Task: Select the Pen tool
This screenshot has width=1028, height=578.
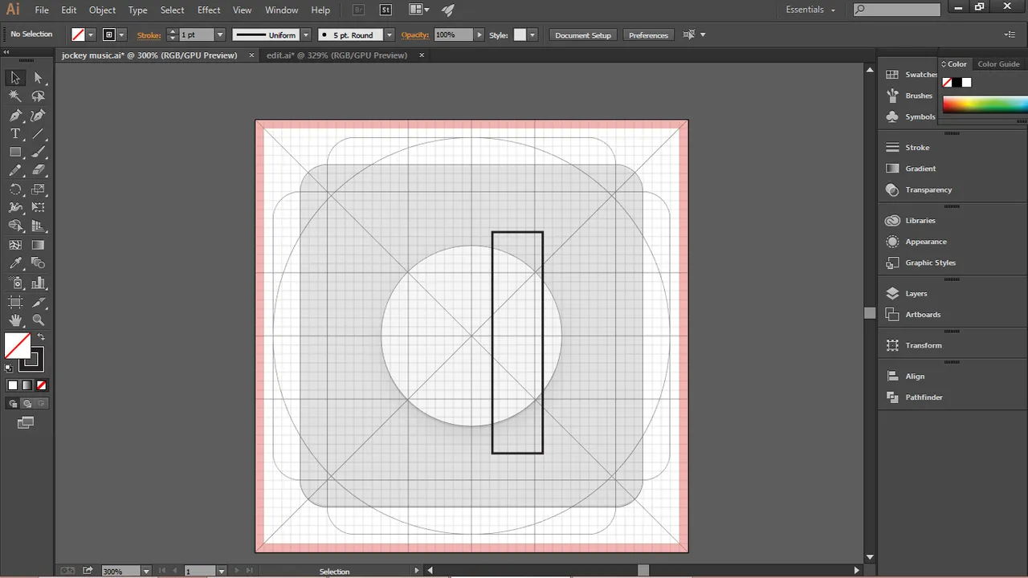Action: point(15,116)
